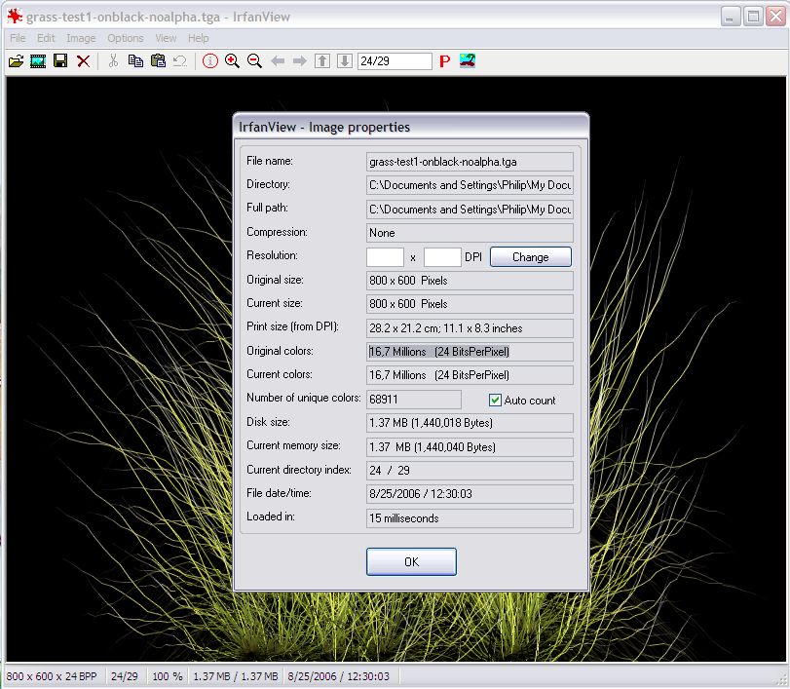The image size is (790, 689).
Task: Click the Change DPI button
Action: [x=530, y=257]
